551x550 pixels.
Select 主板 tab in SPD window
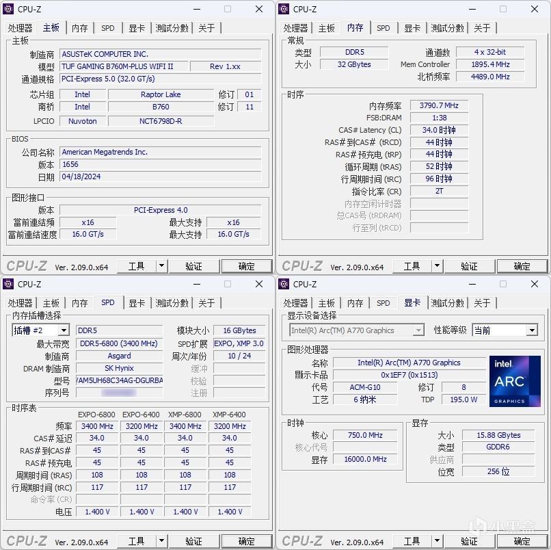coord(51,303)
